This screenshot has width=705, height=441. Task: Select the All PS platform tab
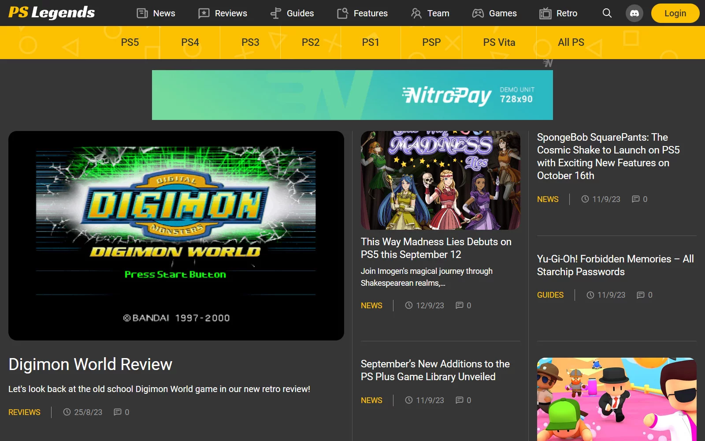click(x=571, y=42)
